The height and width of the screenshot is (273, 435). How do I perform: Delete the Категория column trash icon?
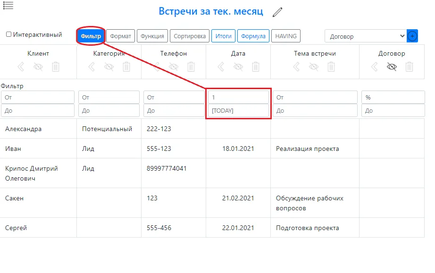126,67
